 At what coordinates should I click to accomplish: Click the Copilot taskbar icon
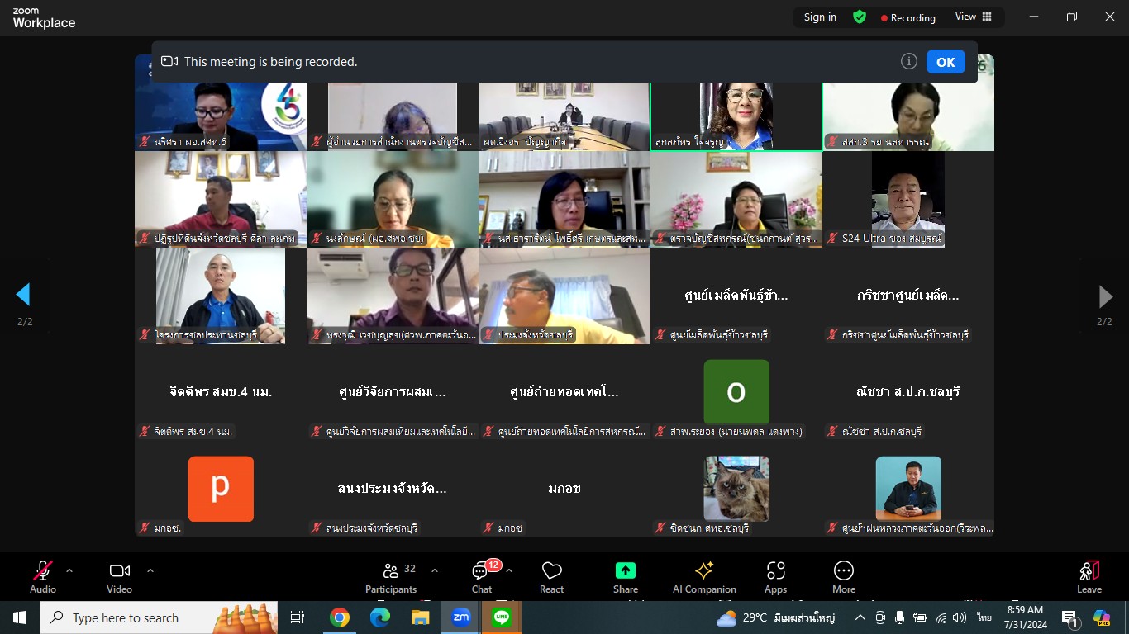(x=1101, y=617)
